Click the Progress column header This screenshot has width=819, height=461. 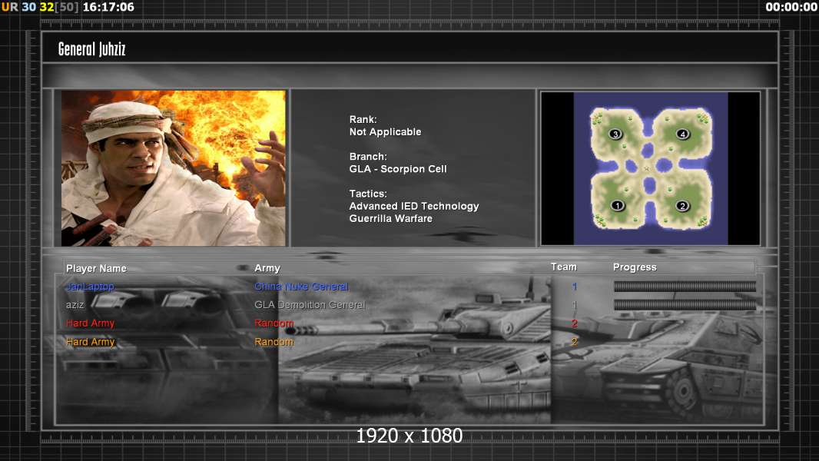click(x=635, y=267)
